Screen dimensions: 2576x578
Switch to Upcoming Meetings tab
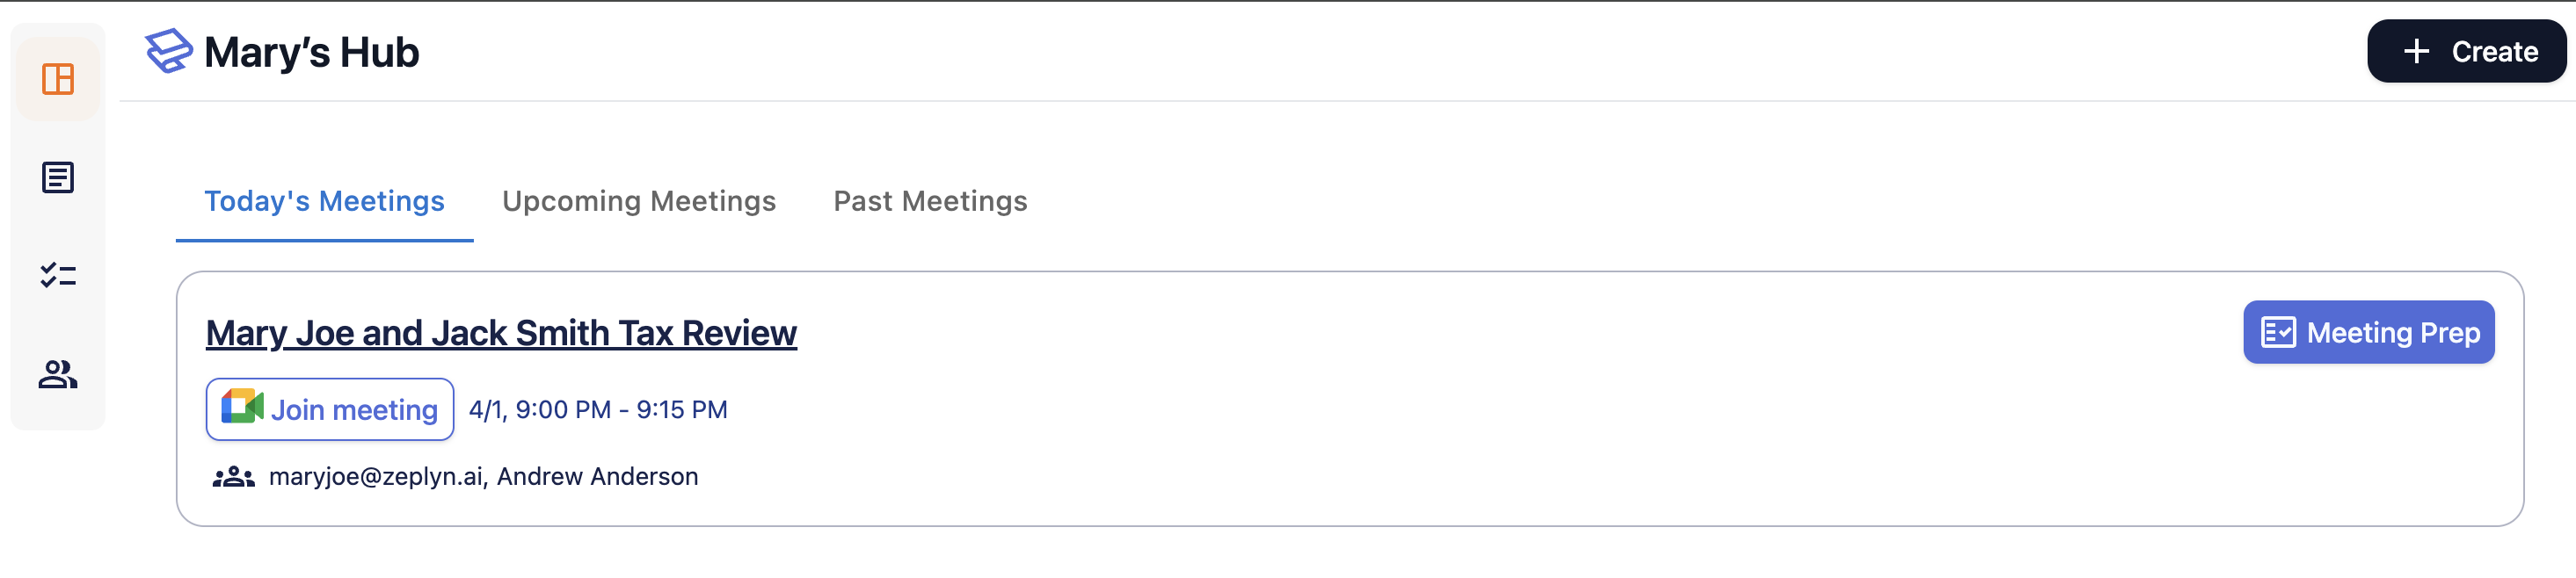[x=639, y=202]
